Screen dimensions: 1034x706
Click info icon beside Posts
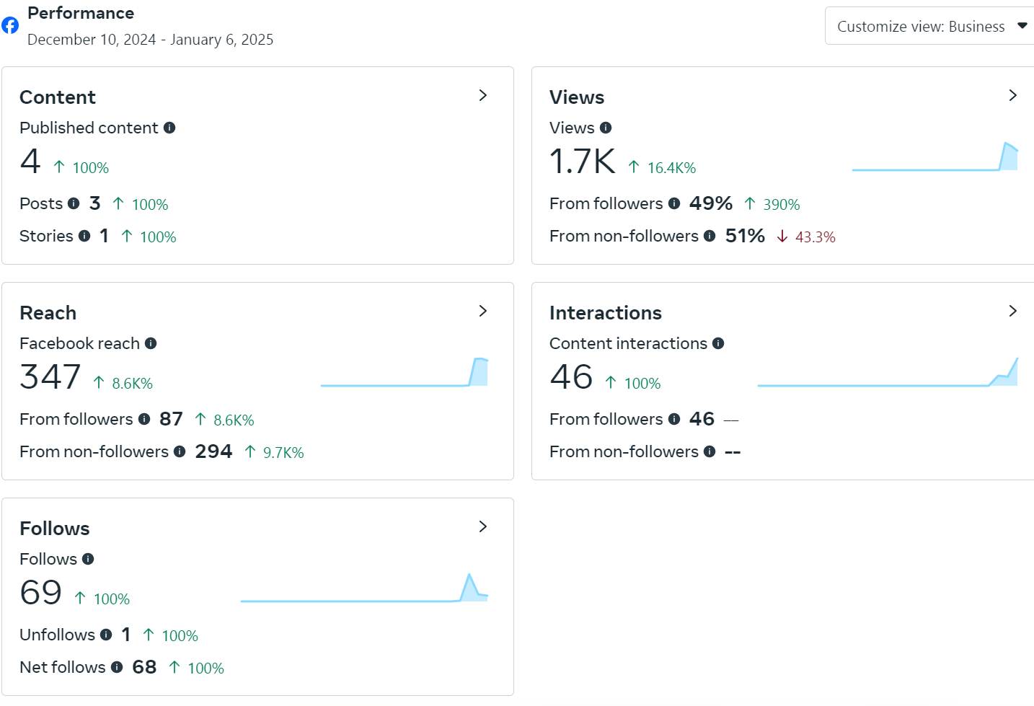click(74, 203)
